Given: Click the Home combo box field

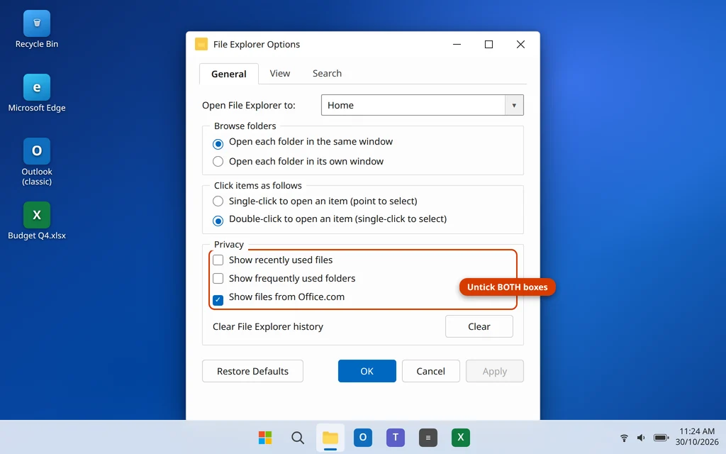Looking at the screenshot, I should pos(423,105).
